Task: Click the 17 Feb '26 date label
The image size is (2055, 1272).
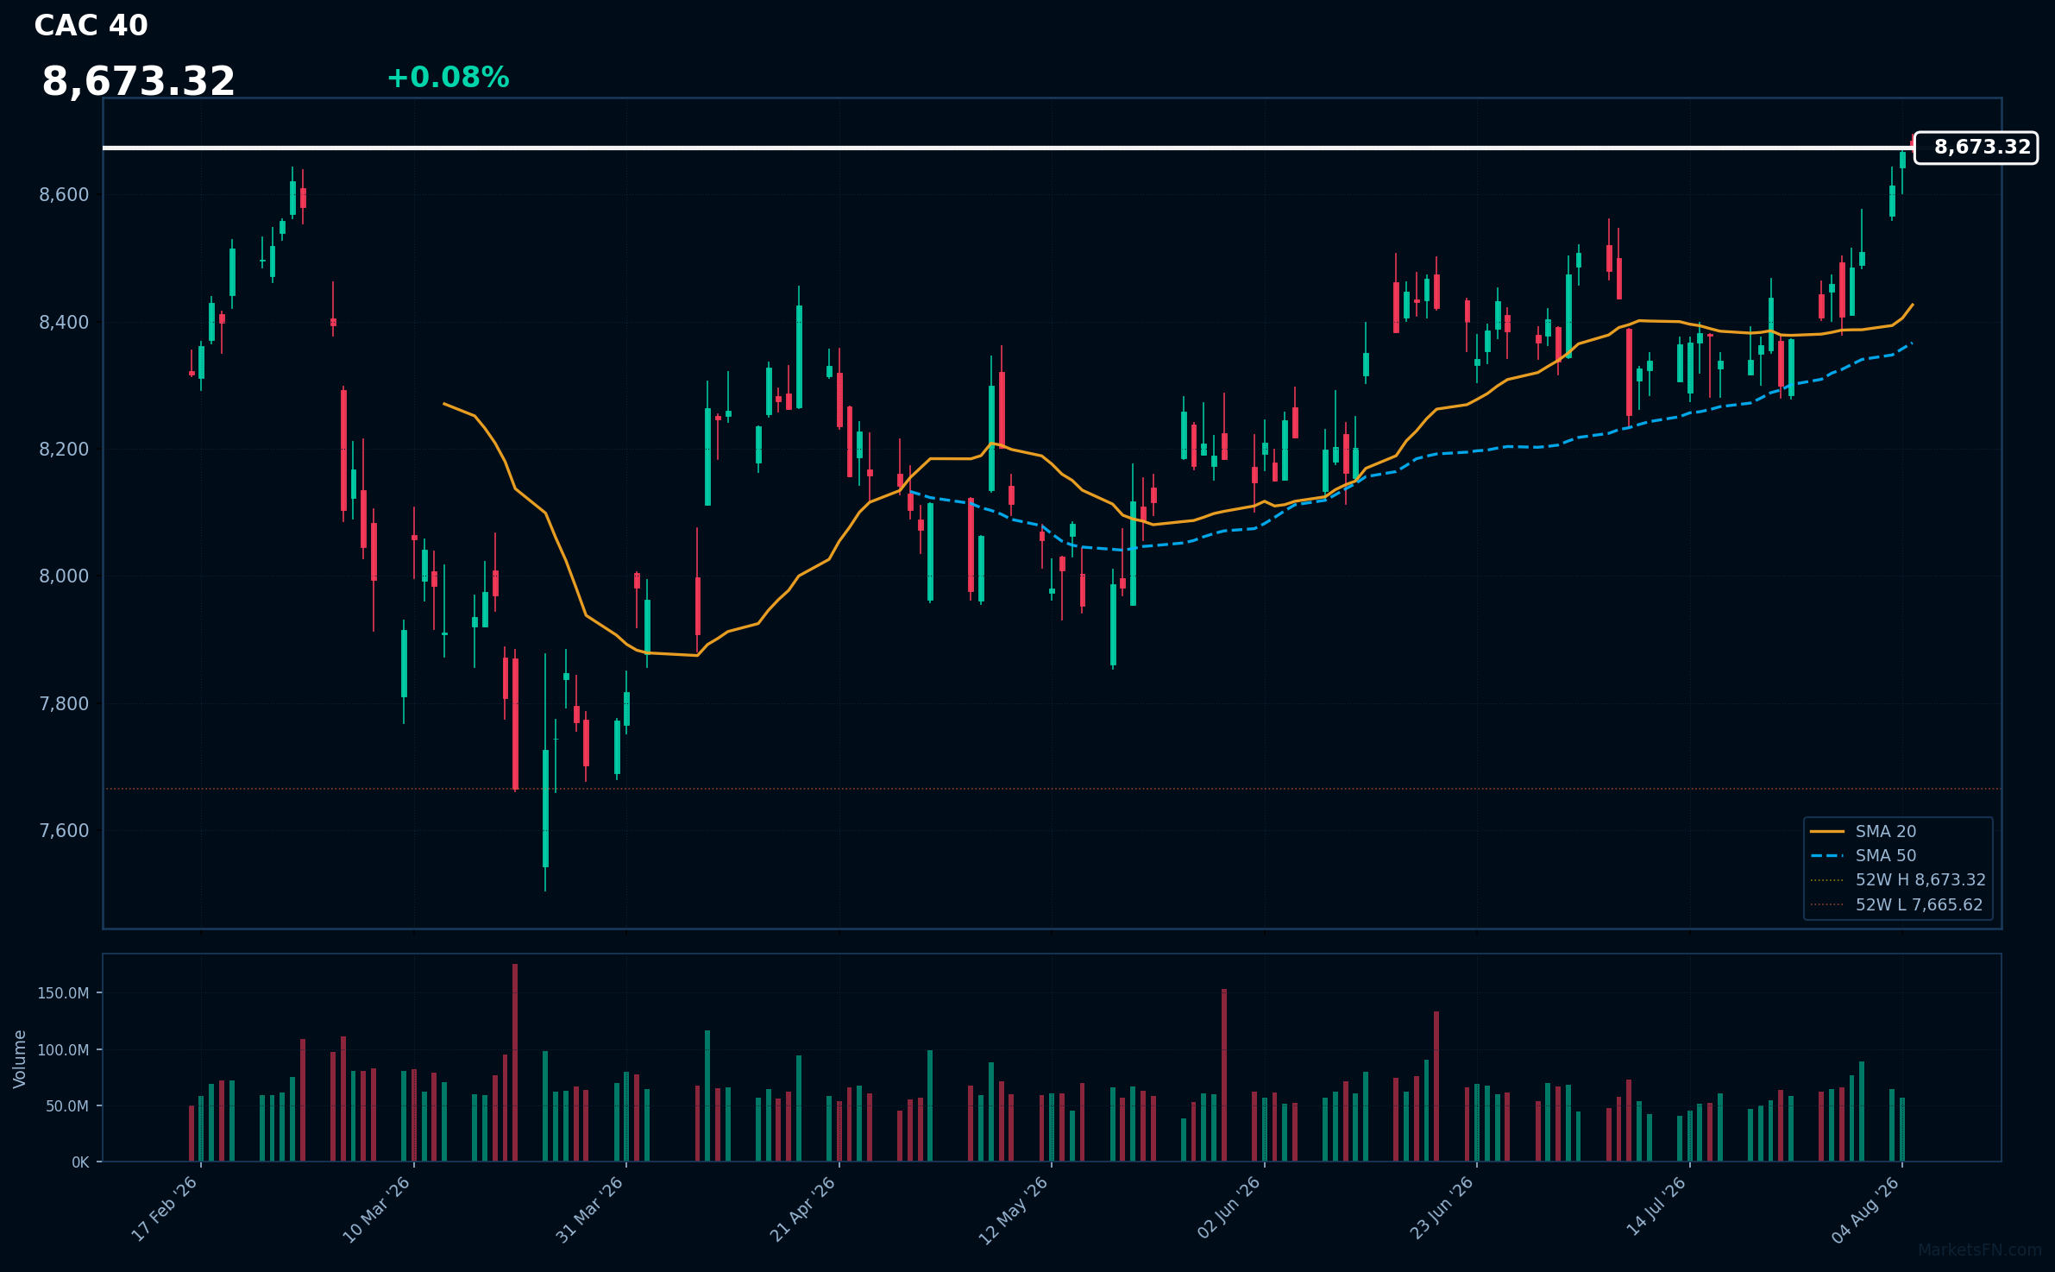Action: [166, 1208]
